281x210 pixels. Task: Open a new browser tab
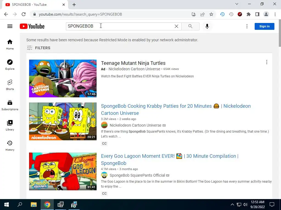[74, 5]
